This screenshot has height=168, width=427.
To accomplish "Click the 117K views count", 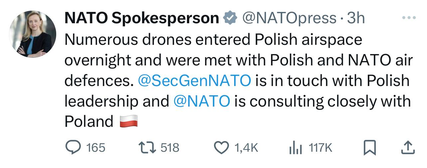I will 321,148.
